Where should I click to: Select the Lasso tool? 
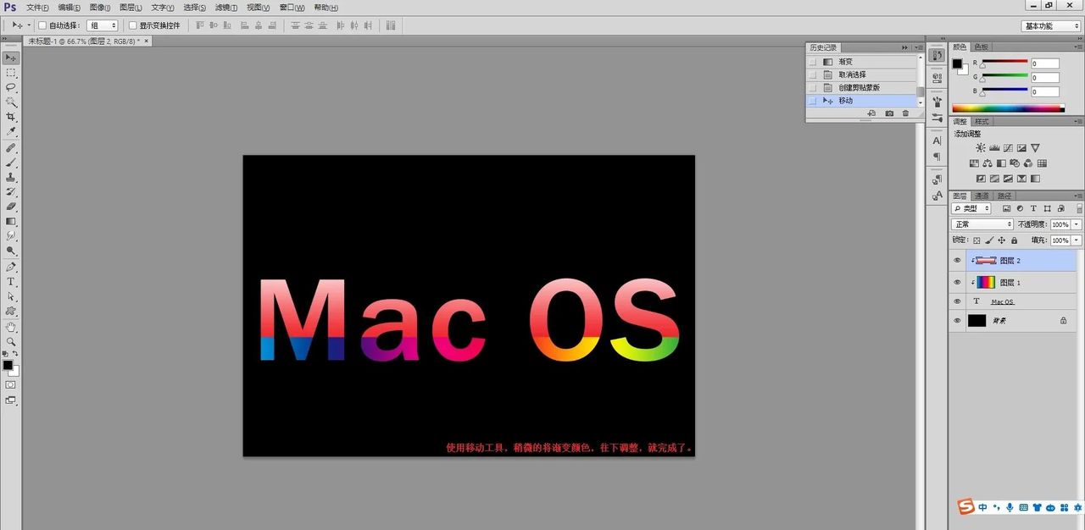[x=11, y=87]
